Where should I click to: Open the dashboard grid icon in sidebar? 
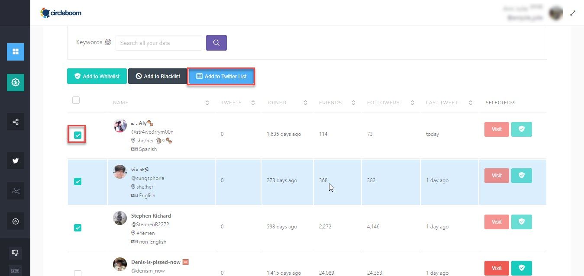tap(16, 52)
